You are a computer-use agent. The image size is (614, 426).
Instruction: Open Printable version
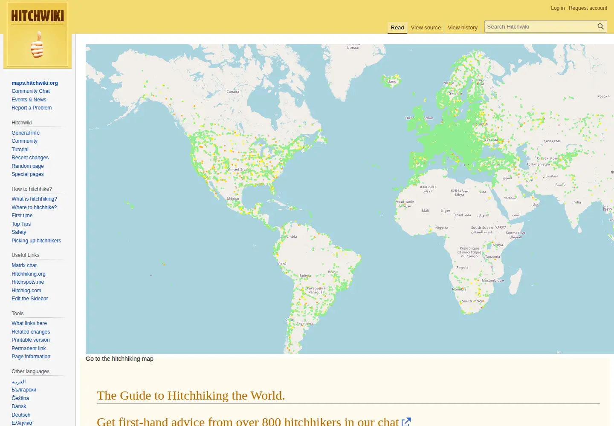pos(31,340)
